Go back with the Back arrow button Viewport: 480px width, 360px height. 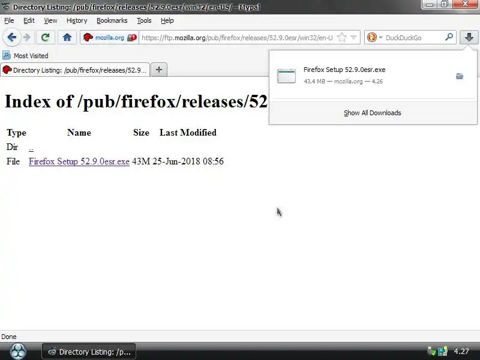coord(11,37)
